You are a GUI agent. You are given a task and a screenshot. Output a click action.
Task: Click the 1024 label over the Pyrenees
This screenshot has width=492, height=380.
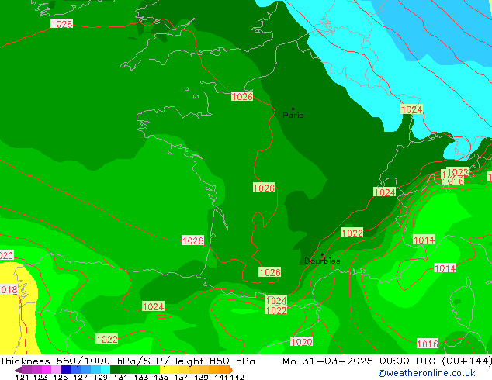pos(276,300)
